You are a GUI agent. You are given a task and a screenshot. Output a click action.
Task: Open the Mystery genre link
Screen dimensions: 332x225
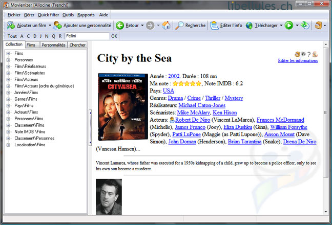click(x=234, y=98)
